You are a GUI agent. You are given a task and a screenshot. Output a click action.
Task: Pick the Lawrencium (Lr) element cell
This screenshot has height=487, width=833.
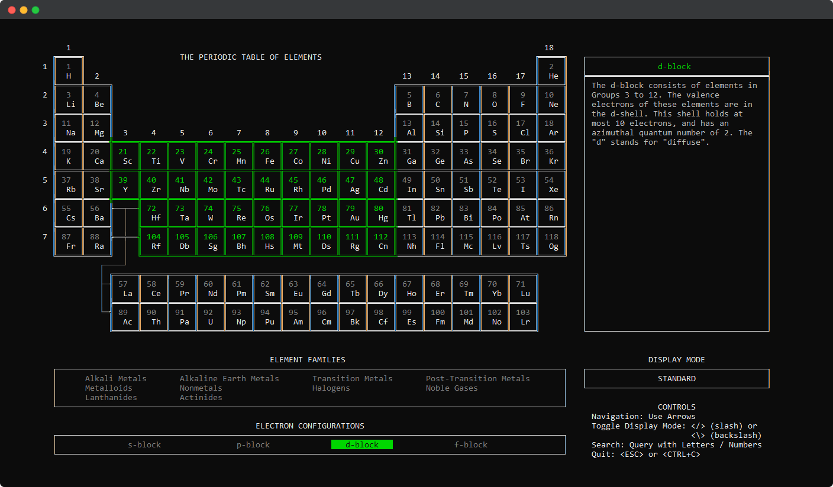[523, 317]
